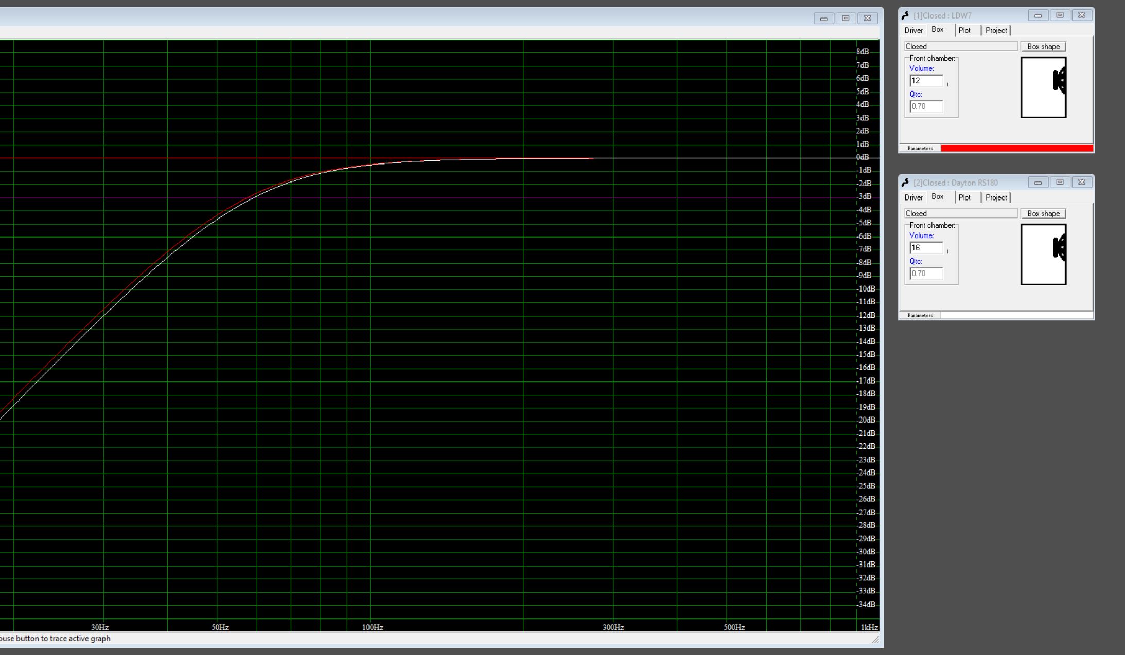Viewport: 1125px width, 655px height.
Task: Close the graph window
Action: (x=868, y=19)
